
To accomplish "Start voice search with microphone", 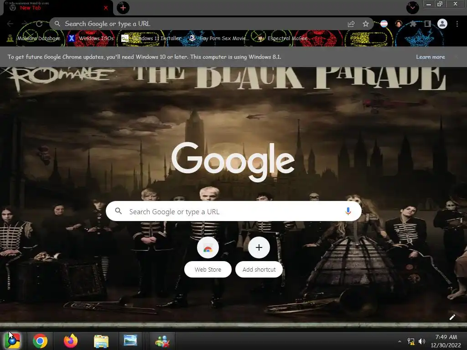I will tap(348, 211).
